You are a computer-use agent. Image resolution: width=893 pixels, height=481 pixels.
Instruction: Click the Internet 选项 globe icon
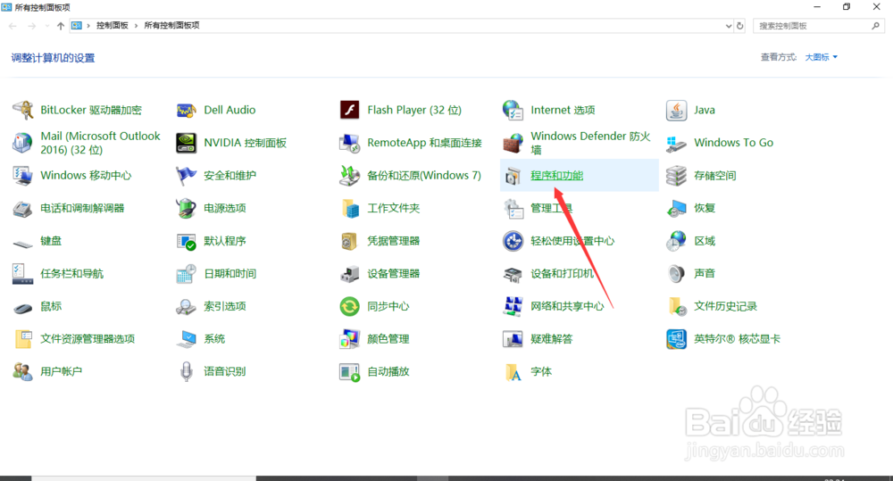pos(513,110)
